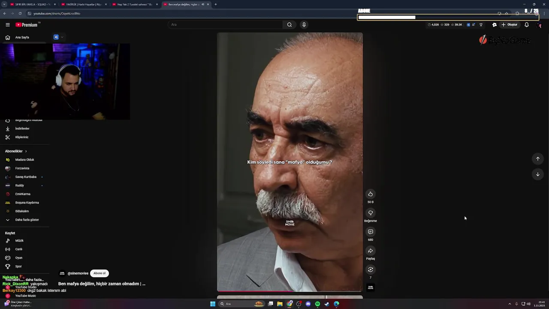Open the remix icon showing 7
This screenshot has width=549, height=309.
coord(371,270)
